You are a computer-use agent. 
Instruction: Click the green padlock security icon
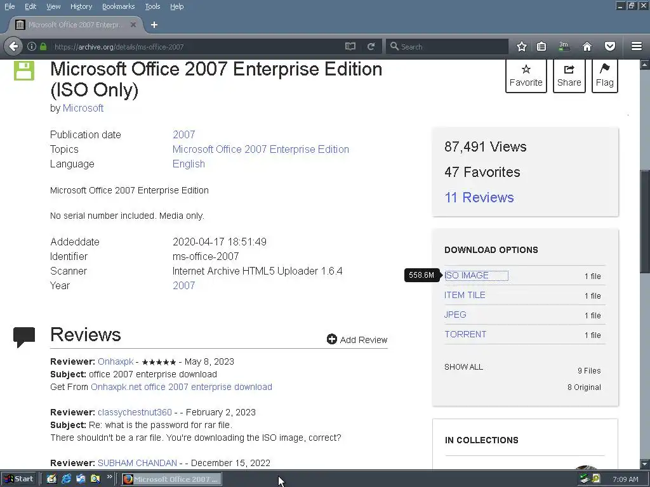(43, 46)
